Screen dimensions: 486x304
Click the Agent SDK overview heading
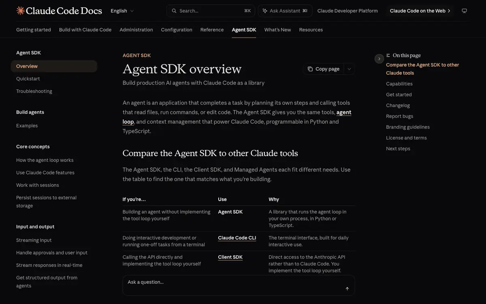182,69
